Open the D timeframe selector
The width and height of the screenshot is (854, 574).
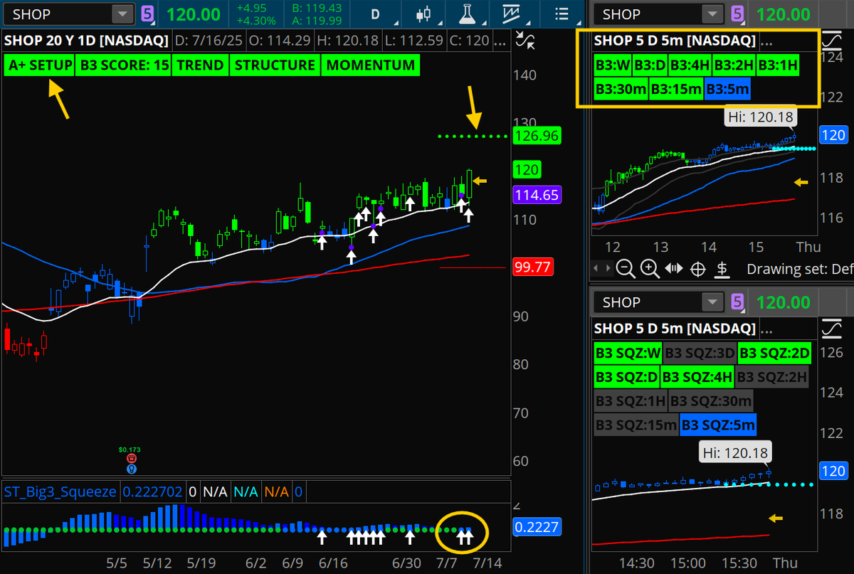pyautogui.click(x=375, y=14)
